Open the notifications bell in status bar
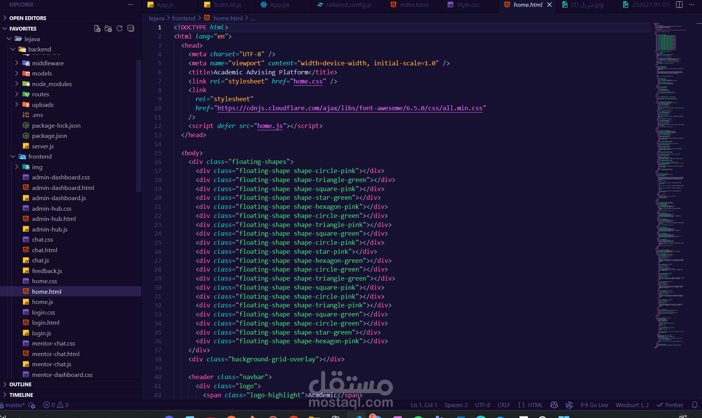Screen dimensions: 702x418 (x=695, y=405)
